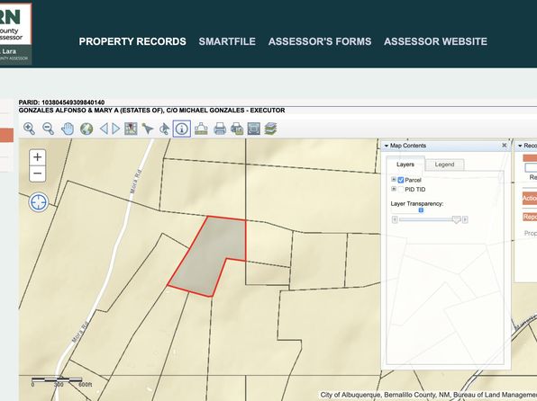Viewport: 537px width, 401px height.
Task: Select the Zoom In magnifier tool
Action: point(30,129)
